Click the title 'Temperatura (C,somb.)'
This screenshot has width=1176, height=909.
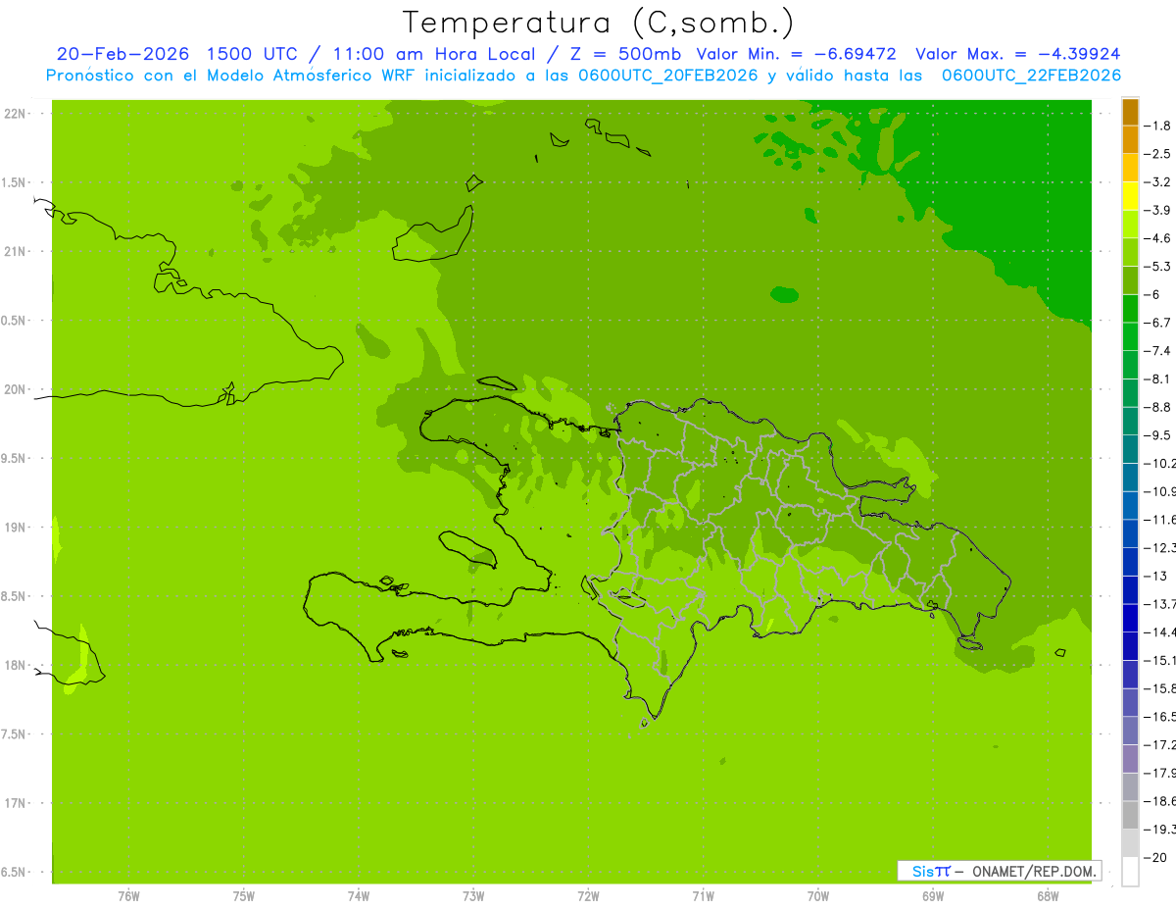click(599, 23)
